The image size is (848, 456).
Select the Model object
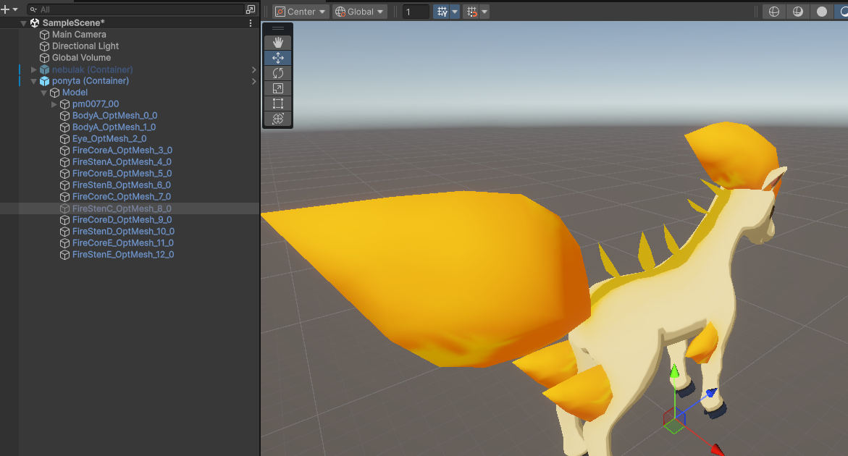click(x=75, y=93)
